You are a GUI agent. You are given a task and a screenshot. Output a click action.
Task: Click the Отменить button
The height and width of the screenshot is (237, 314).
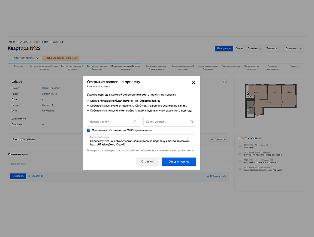coord(147,162)
